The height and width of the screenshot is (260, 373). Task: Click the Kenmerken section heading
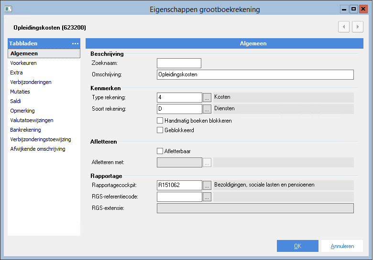coord(106,88)
